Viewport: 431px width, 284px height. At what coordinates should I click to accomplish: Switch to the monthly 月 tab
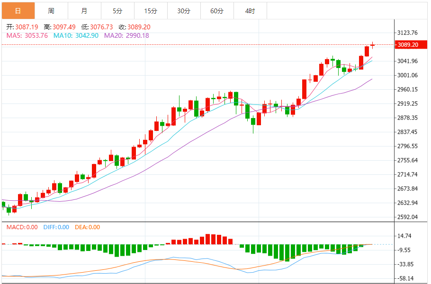pyautogui.click(x=84, y=11)
